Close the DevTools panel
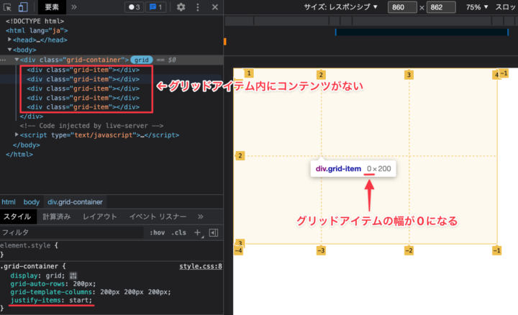The image size is (518, 315). (x=214, y=7)
